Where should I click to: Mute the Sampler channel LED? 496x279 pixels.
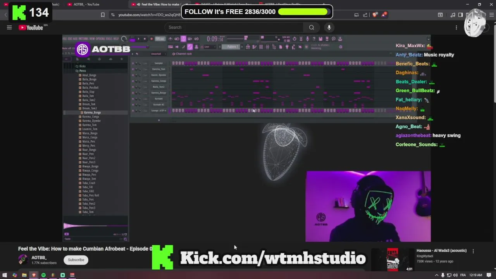133,63
